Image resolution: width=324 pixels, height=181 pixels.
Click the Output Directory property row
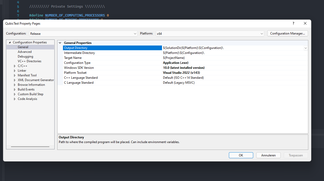(186, 48)
